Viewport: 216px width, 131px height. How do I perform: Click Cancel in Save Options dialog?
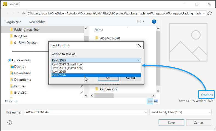tap(130, 79)
